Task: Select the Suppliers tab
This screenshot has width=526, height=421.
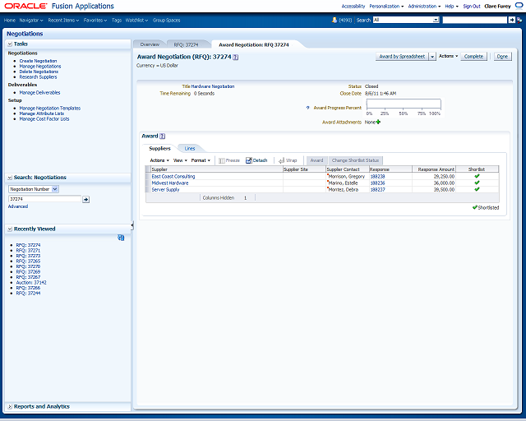Action: tap(159, 148)
